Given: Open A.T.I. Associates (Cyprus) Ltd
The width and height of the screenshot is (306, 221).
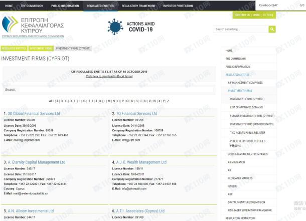Looking at the screenshot, I should tap(140, 211).
